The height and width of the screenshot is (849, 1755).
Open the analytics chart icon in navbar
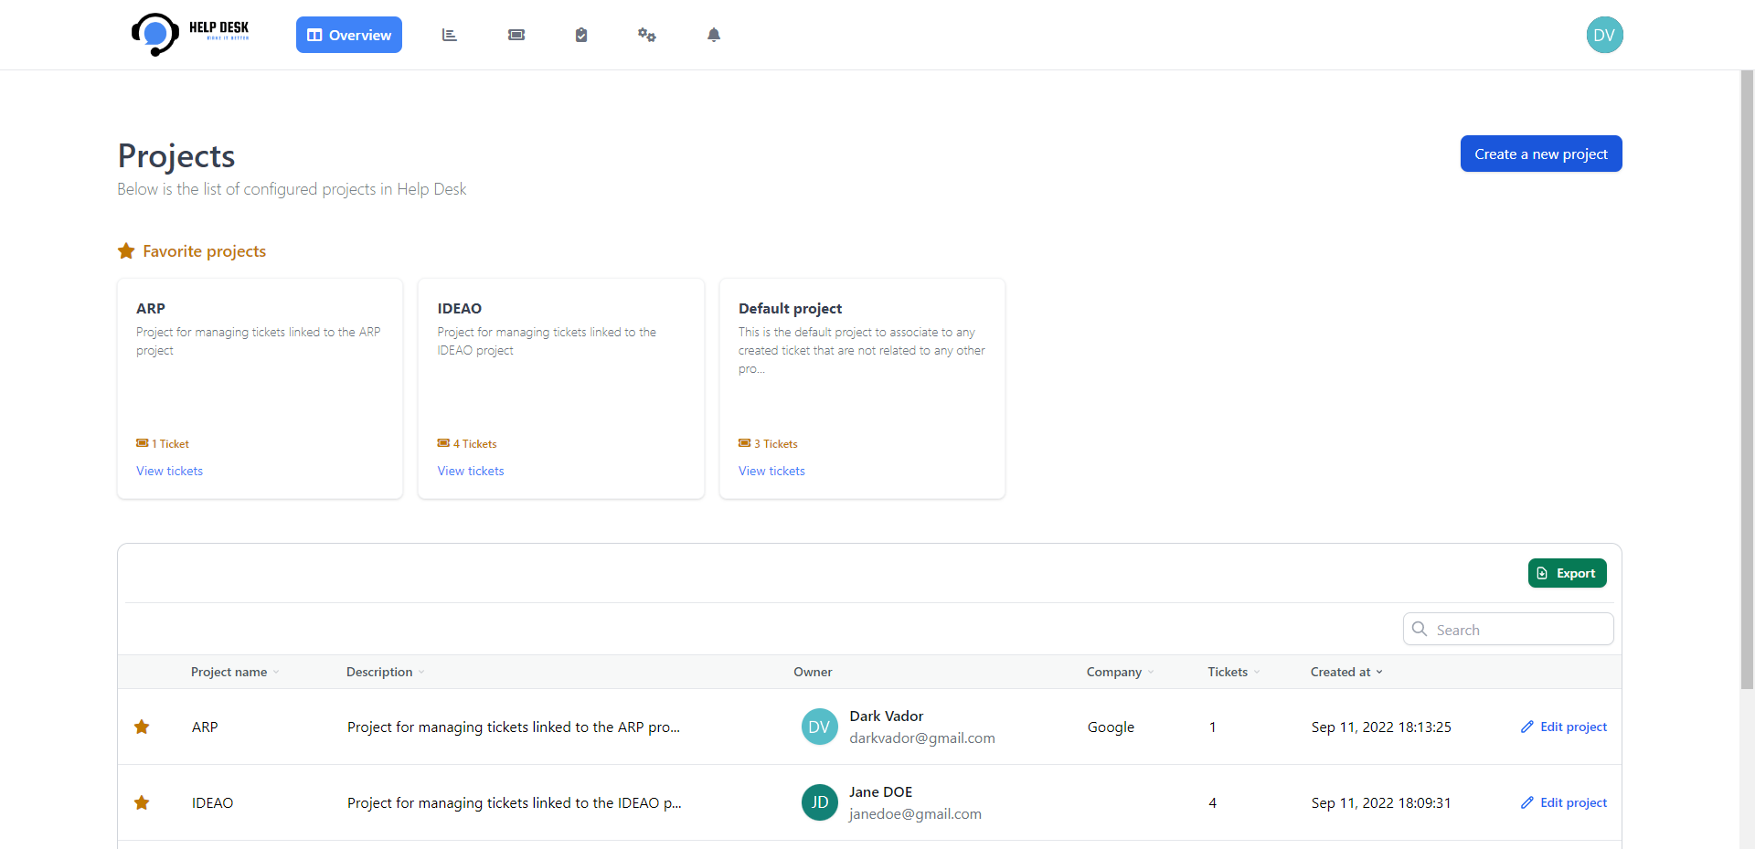tap(449, 35)
